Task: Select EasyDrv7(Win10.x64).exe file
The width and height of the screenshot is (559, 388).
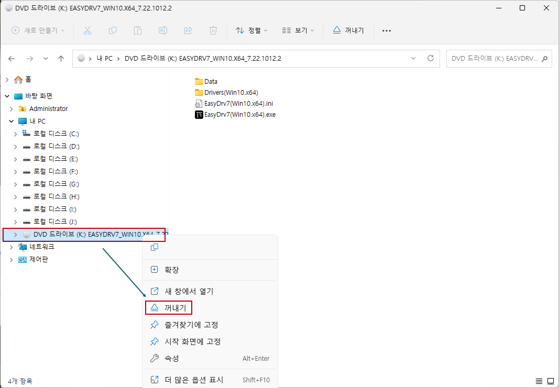Action: [x=235, y=115]
